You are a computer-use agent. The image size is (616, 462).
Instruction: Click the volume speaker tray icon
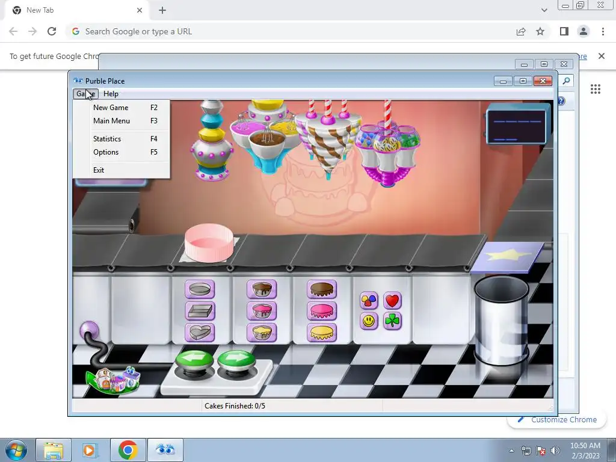point(555,451)
